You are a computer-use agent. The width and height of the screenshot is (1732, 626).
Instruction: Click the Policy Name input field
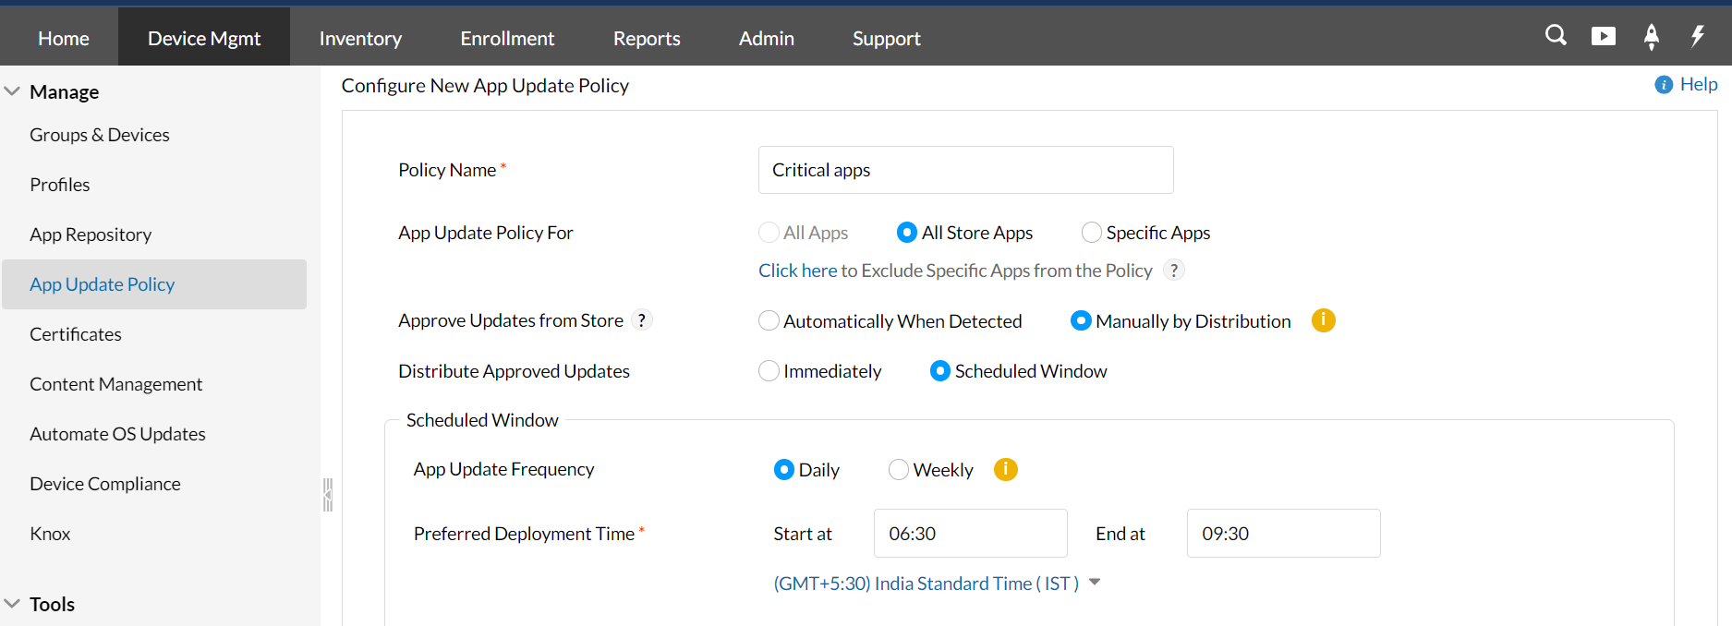point(965,170)
